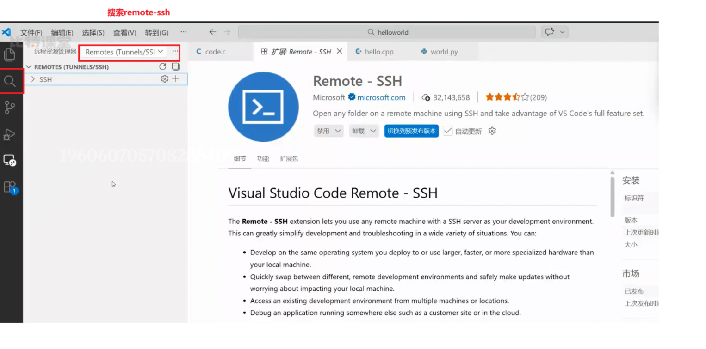This screenshot has height=349, width=706.
Task: Click the 标识符 label
Action: 634,198
